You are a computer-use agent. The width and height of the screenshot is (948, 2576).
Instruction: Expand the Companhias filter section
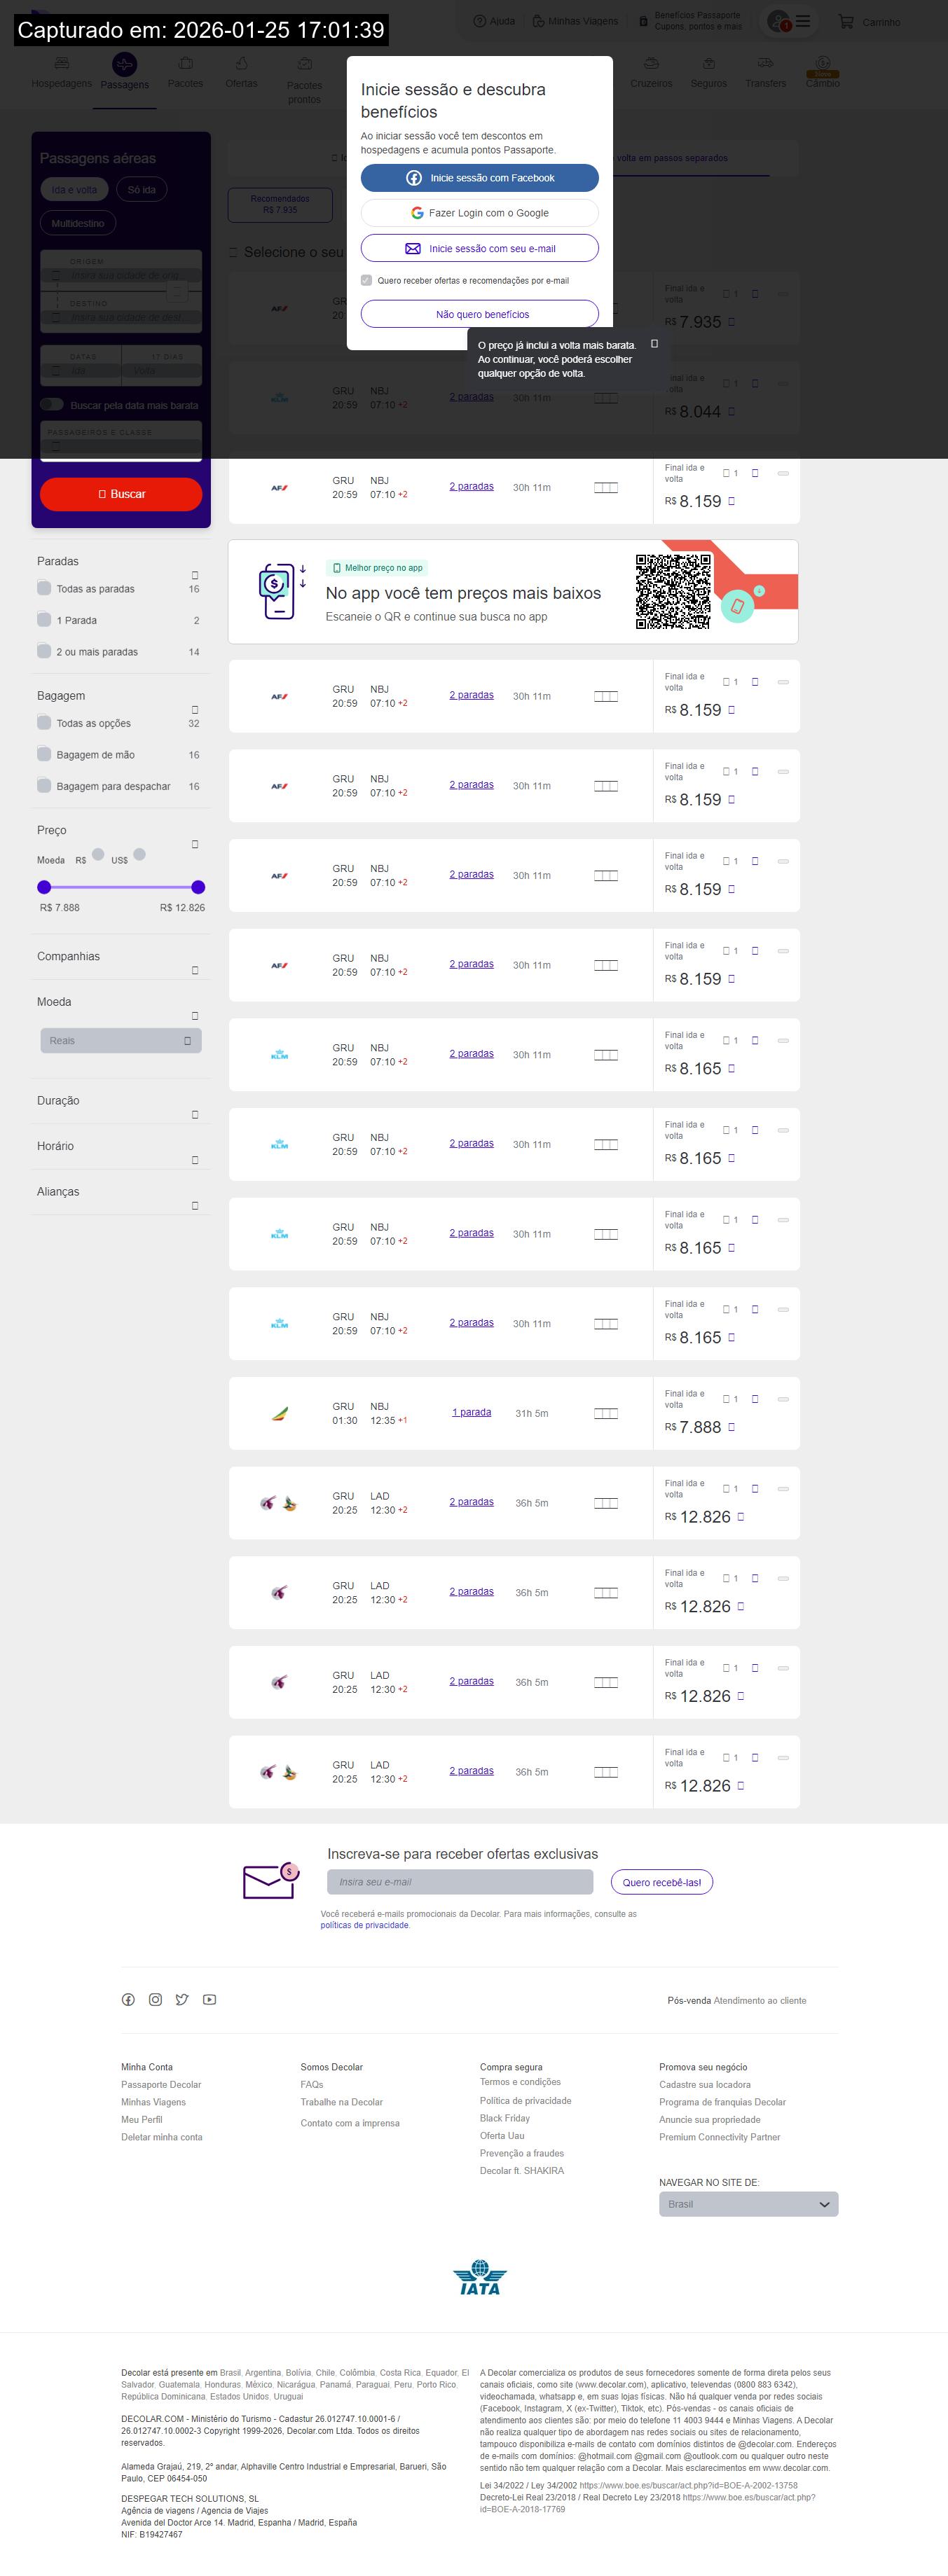[x=195, y=970]
